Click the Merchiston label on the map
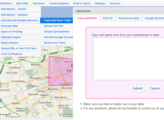 pos(53,89)
